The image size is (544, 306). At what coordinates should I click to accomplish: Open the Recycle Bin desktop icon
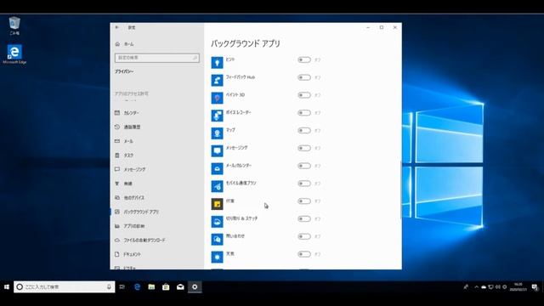(x=14, y=25)
